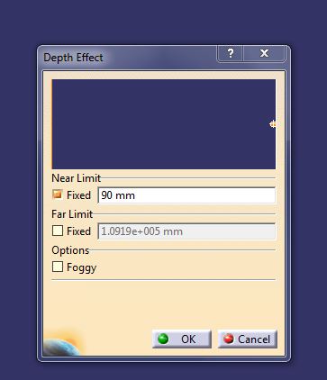Click the Depth Effect title bar
The image size is (327, 380).
pos(129,58)
